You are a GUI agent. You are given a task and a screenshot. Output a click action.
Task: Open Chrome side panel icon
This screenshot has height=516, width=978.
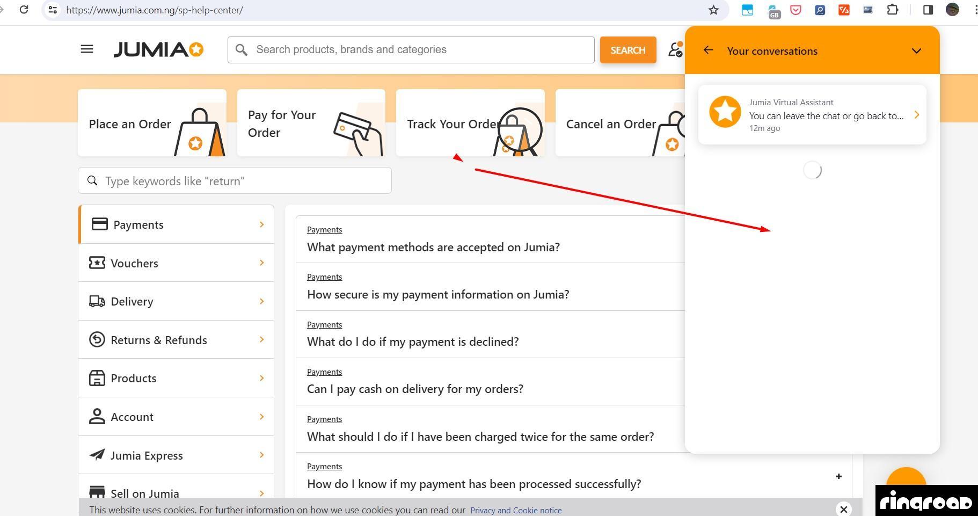click(928, 10)
